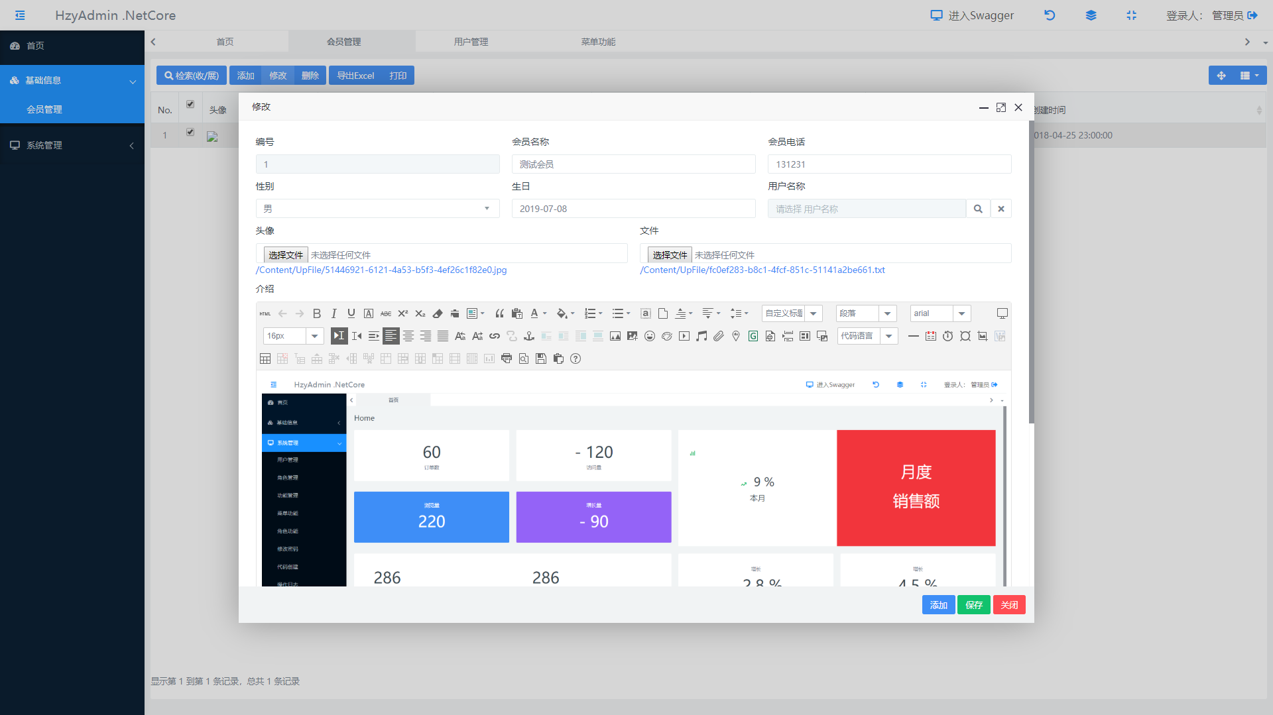This screenshot has height=715, width=1273.
Task: Insert an anchor with the anchor icon
Action: [529, 336]
